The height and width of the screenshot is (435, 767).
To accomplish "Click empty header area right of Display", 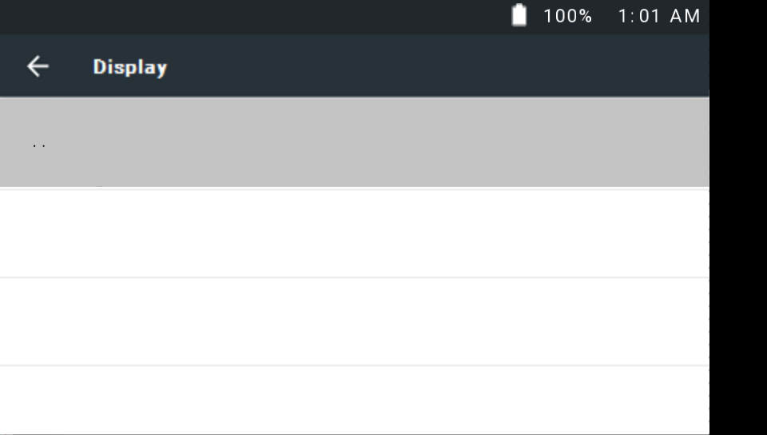I will pyautogui.click(x=439, y=66).
